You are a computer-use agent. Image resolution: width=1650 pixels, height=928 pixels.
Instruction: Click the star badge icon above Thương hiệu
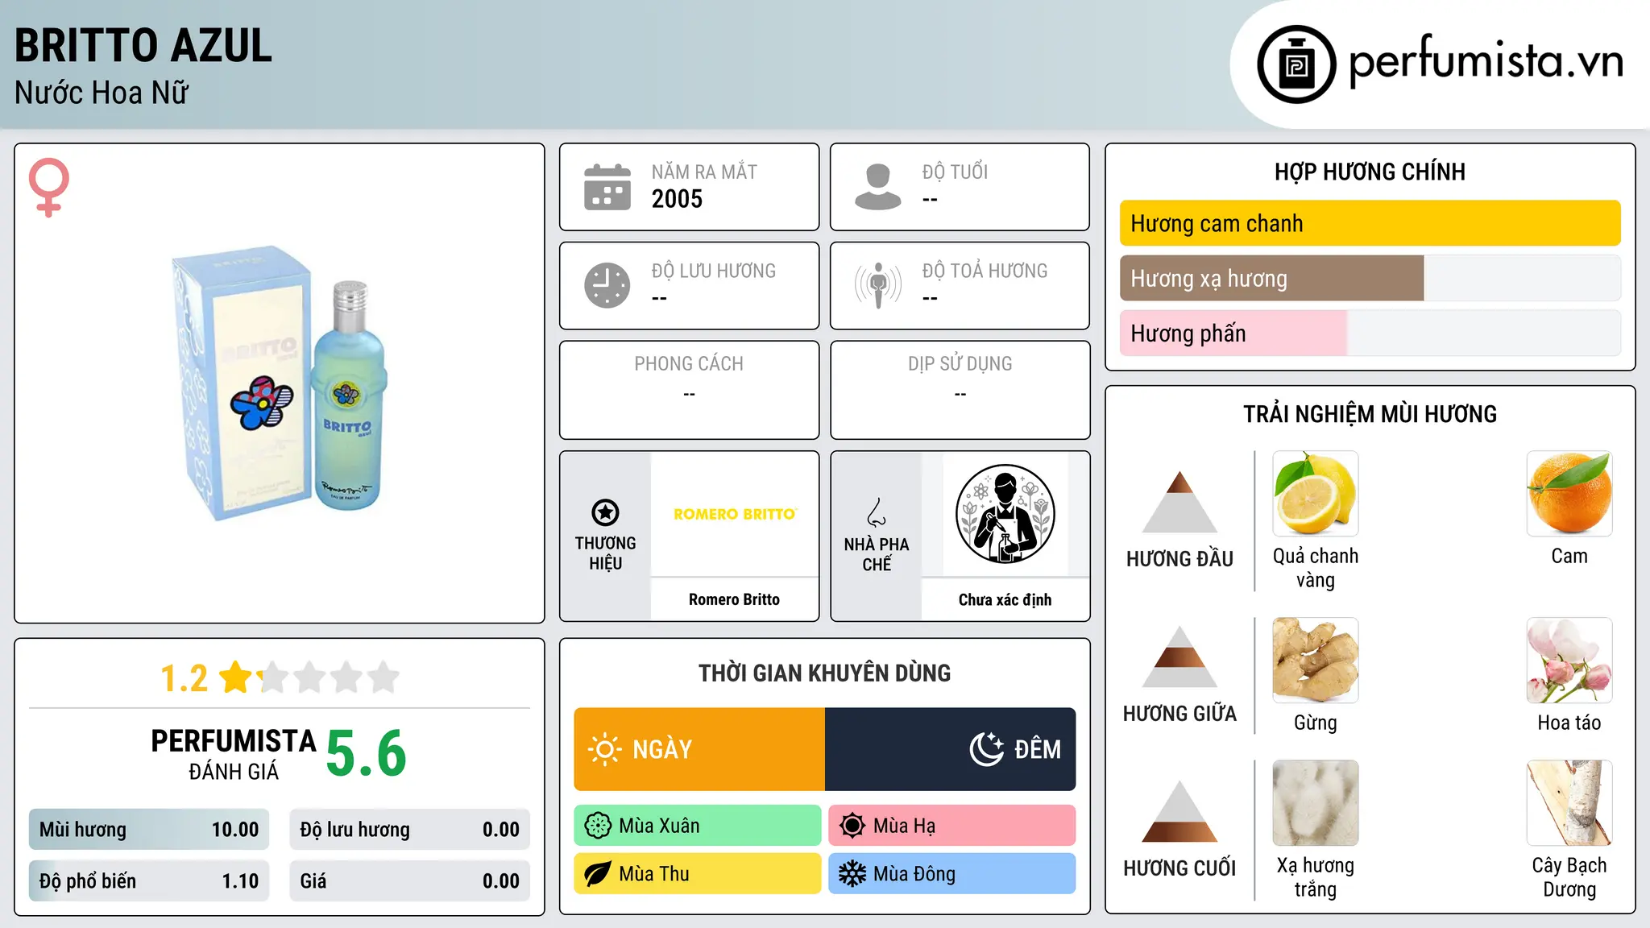click(605, 512)
